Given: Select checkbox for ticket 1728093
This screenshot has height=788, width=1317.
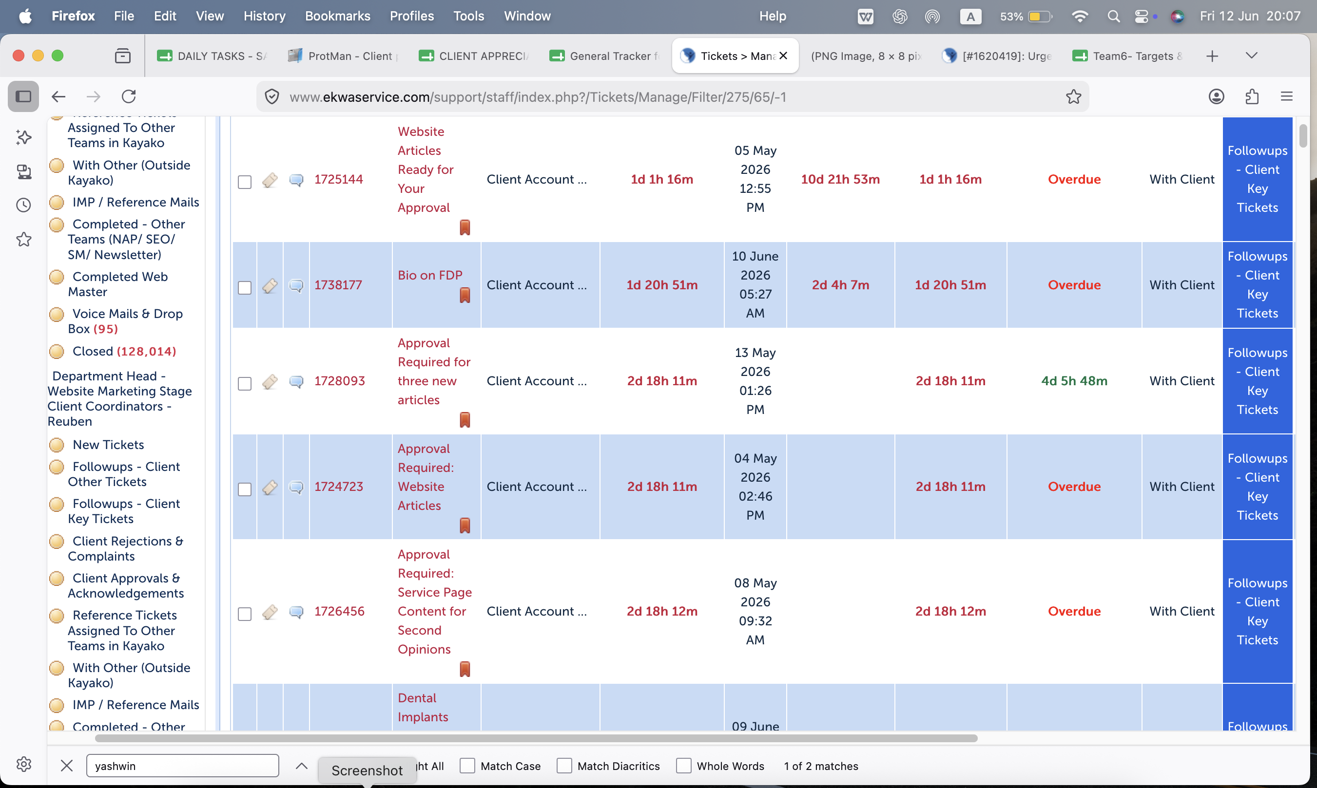Looking at the screenshot, I should click(244, 384).
